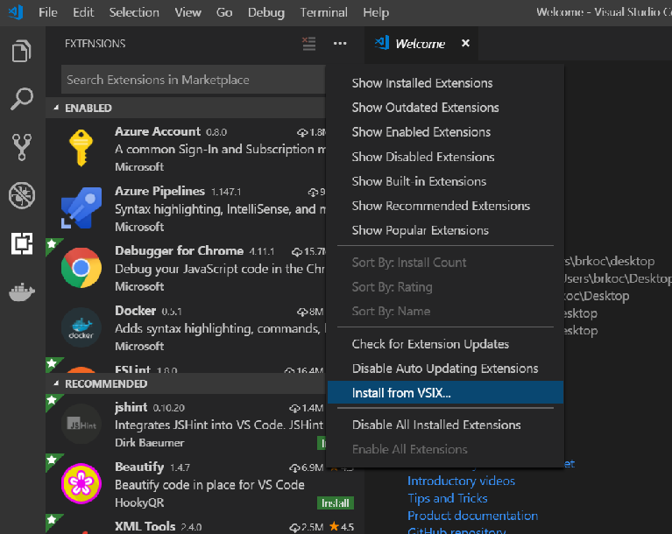Open the Selection menu
The height and width of the screenshot is (534, 672).
134,12
